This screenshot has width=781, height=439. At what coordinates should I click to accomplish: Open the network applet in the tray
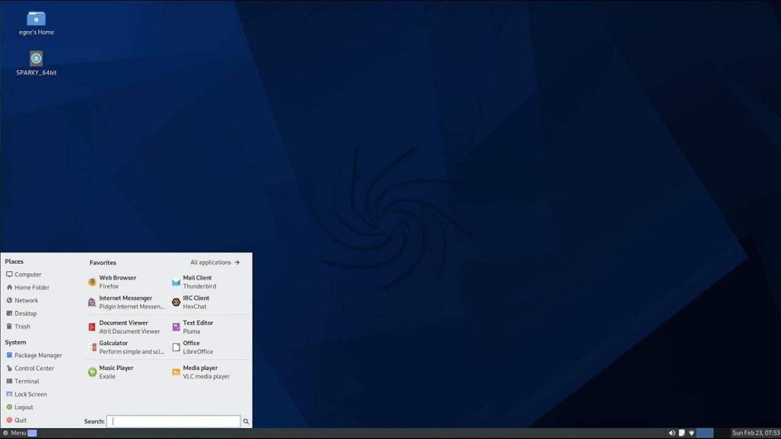(x=691, y=432)
